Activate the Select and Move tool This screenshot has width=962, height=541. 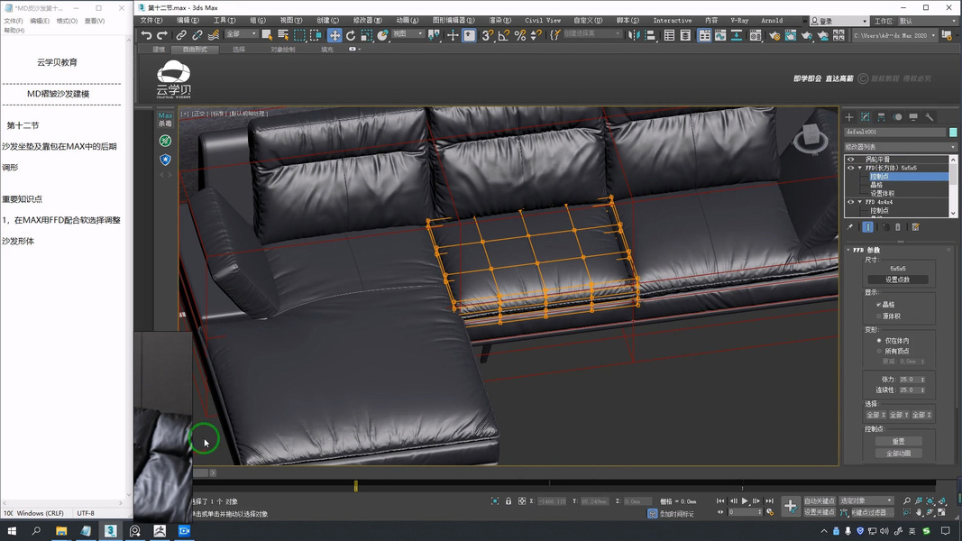click(x=334, y=35)
